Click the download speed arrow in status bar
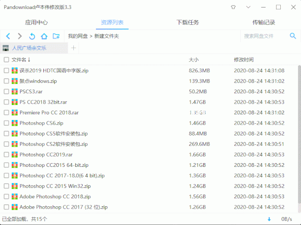This screenshot has height=225, width=301. [269, 219]
